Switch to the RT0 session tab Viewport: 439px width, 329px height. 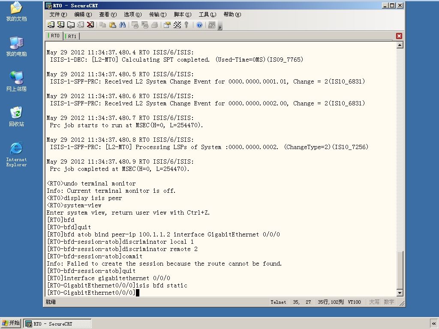(x=54, y=36)
